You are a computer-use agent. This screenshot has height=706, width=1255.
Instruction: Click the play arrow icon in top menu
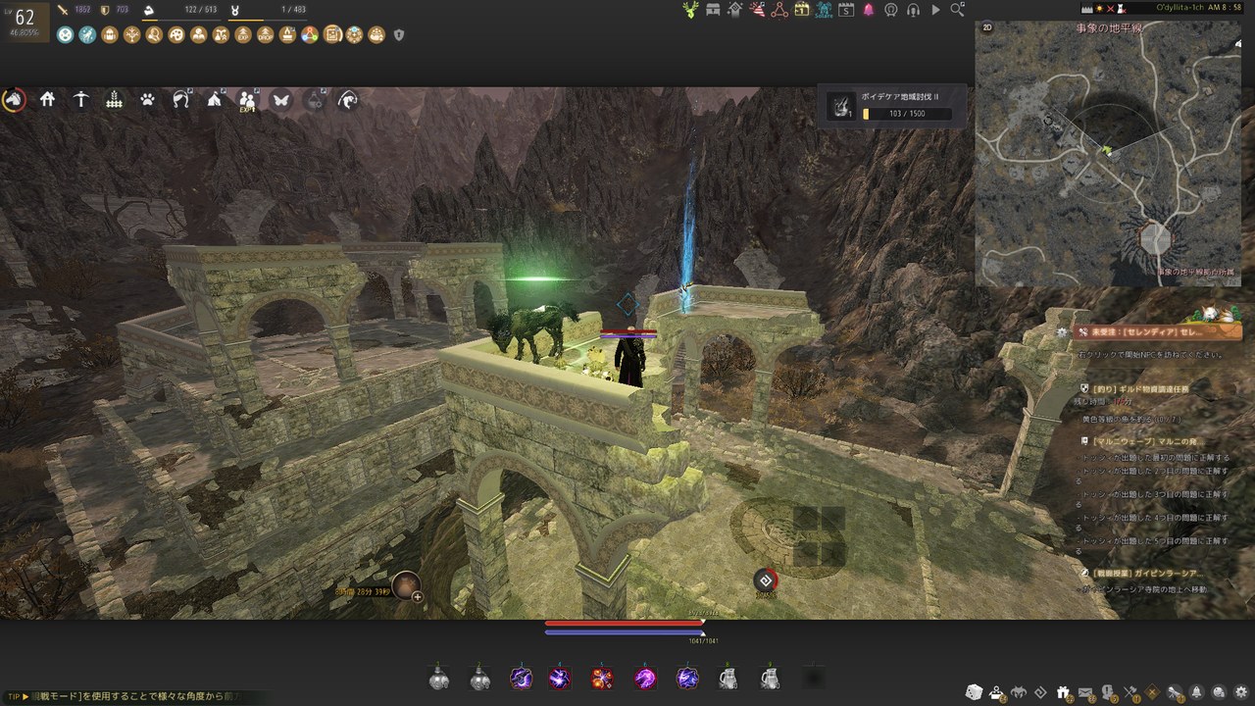click(x=935, y=10)
